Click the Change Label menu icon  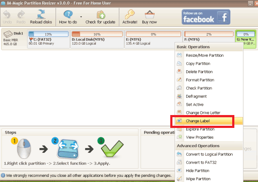click(x=179, y=121)
